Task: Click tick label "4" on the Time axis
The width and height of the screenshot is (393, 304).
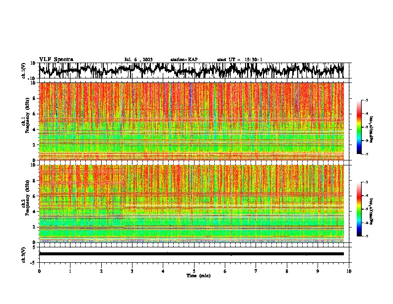Action: tap(163, 271)
